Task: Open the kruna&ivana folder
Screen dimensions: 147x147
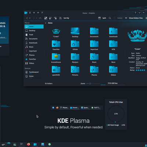Action: tap(56, 57)
